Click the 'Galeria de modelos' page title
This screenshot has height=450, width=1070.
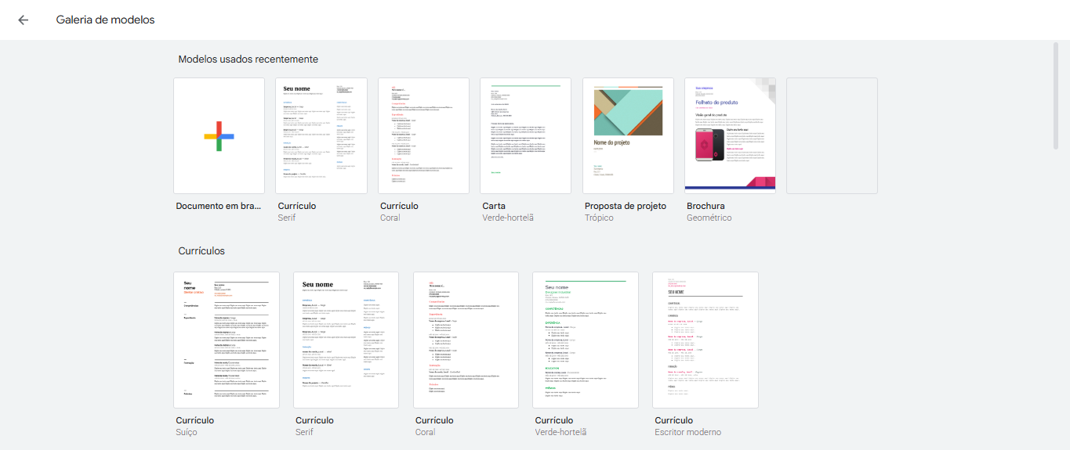tap(105, 20)
